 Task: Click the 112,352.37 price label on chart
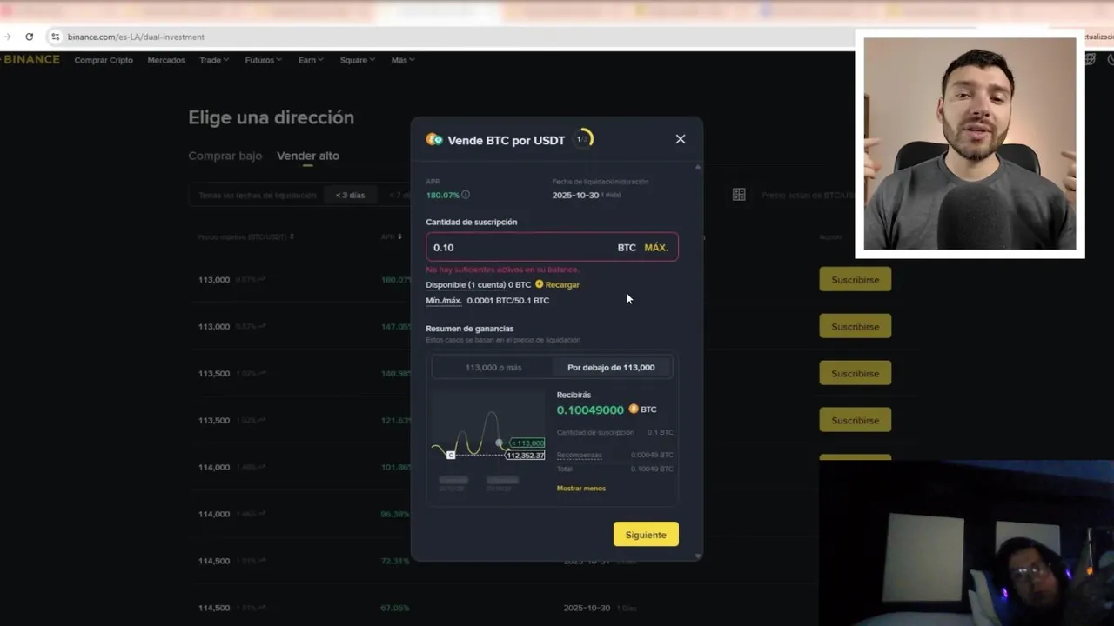525,455
